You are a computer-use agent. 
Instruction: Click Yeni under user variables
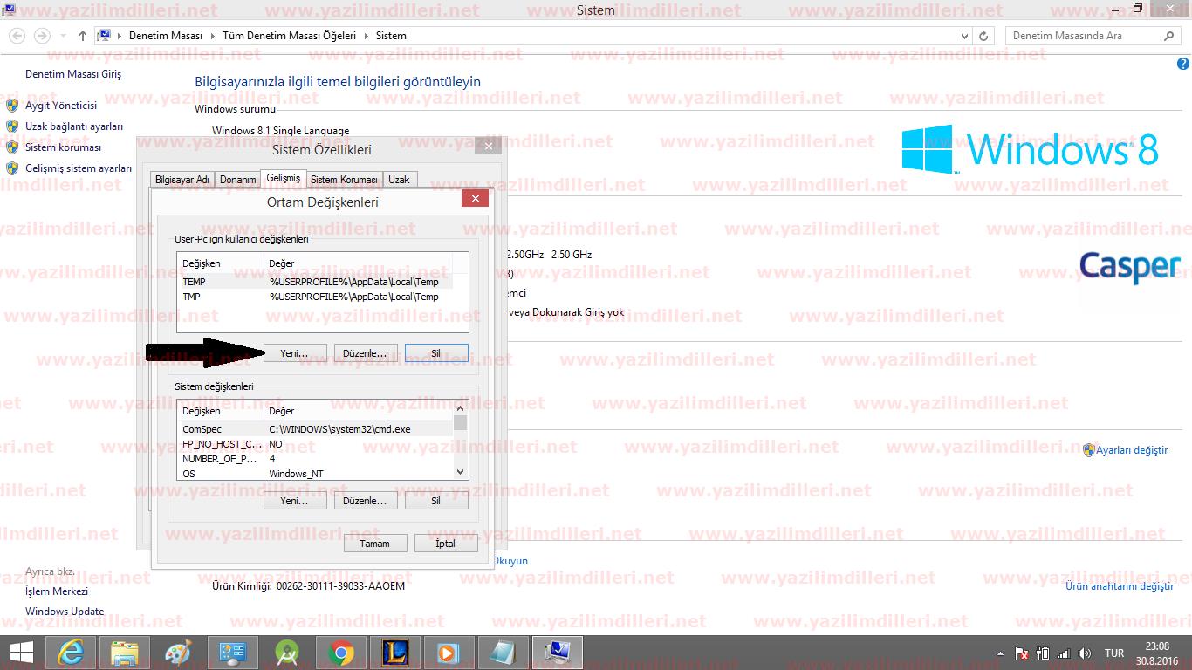click(295, 353)
